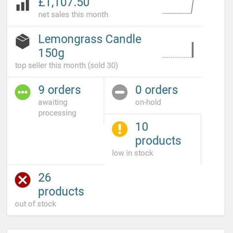The image size is (233, 233).
Task: Click the red out of stock icon
Action: point(22,180)
